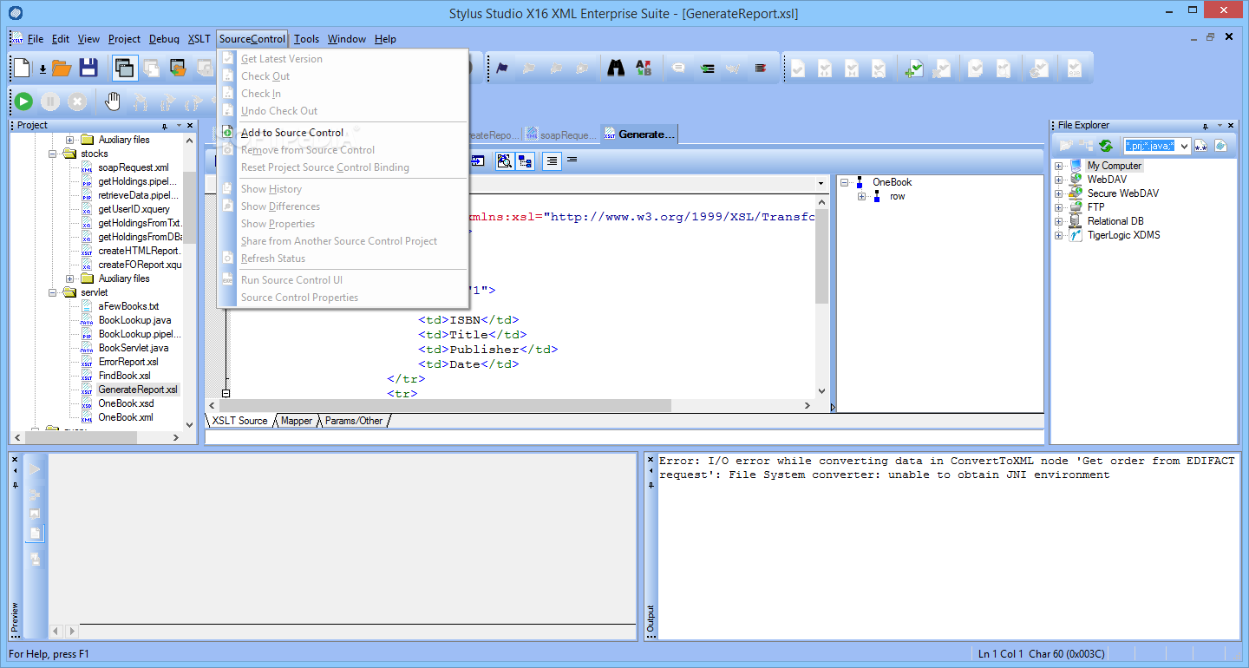Select the hand (breakpoint) tool icon
Viewport: 1249px width, 668px height.
[113, 102]
